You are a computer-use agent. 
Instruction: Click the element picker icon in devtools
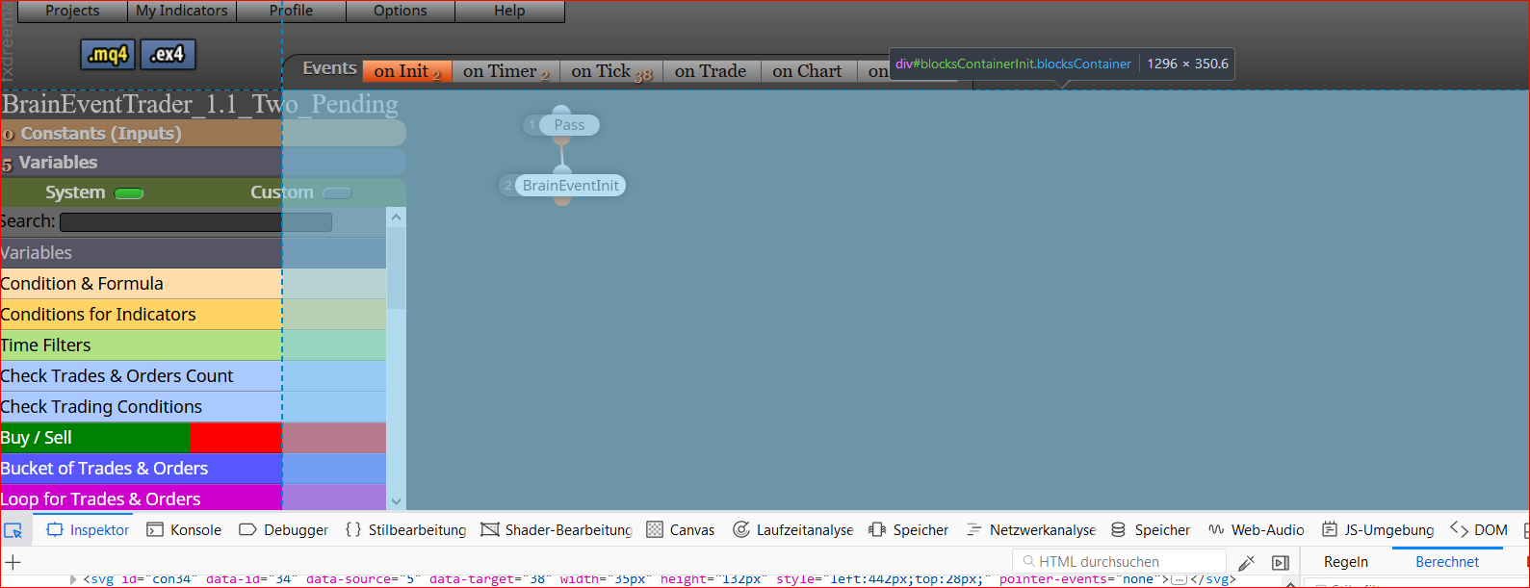(x=13, y=530)
